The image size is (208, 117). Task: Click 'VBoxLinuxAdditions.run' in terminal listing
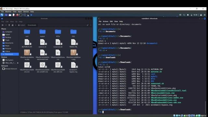[x=162, y=93]
